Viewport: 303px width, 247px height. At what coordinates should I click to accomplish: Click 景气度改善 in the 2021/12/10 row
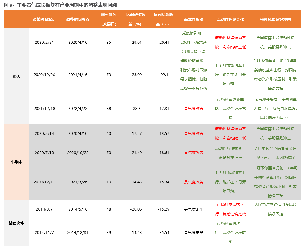tap(194, 109)
